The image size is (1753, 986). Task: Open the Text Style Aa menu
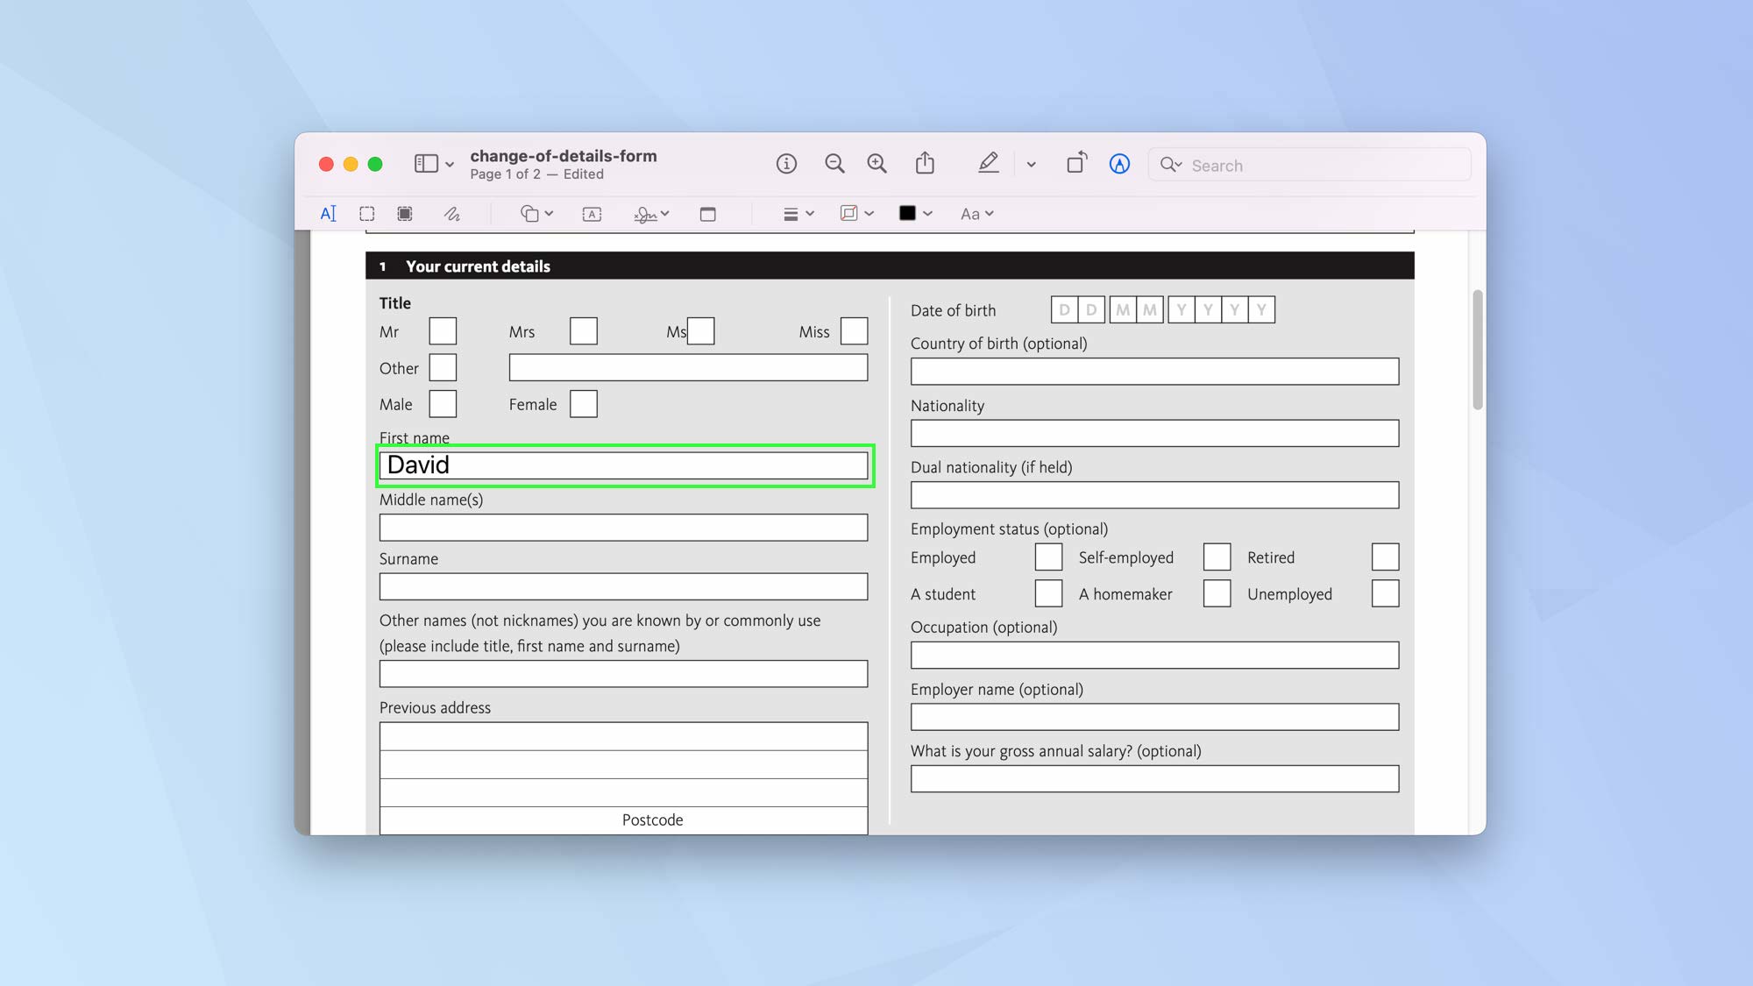[976, 213]
